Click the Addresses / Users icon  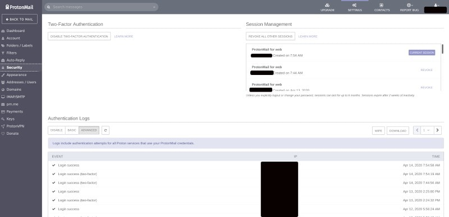coord(3,82)
